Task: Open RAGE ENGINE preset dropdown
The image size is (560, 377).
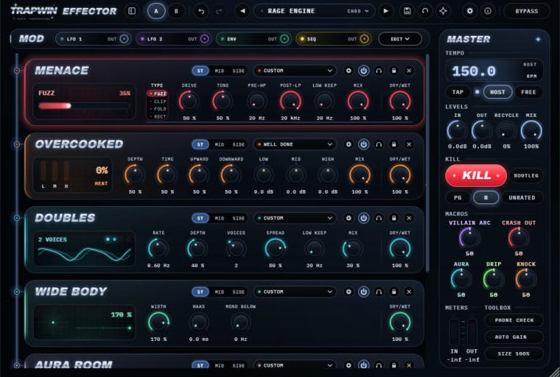Action: (x=315, y=11)
